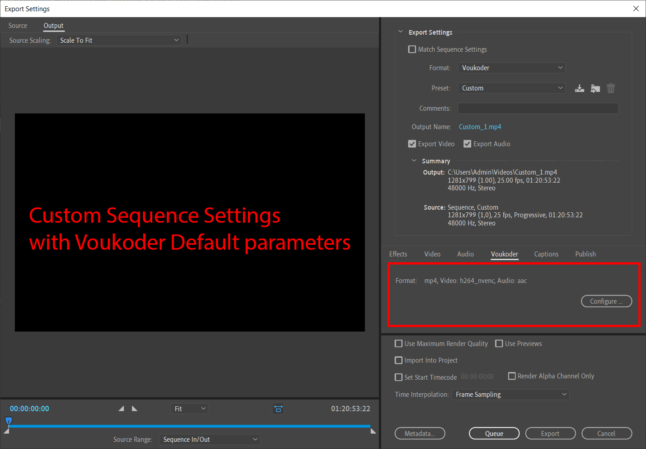Click the Custom_1.mp4 output name link

[x=480, y=127]
